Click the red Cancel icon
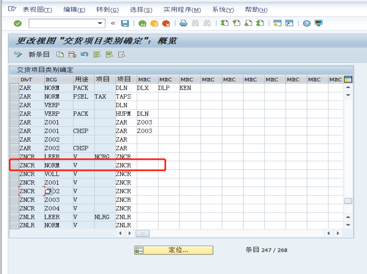Viewport: 367px width, 274px height. point(166,23)
